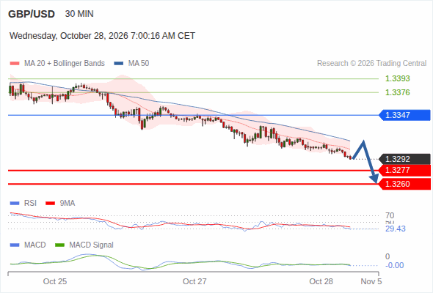Click the MACD Signal green legend swatch
The width and height of the screenshot is (433, 293).
coord(60,245)
